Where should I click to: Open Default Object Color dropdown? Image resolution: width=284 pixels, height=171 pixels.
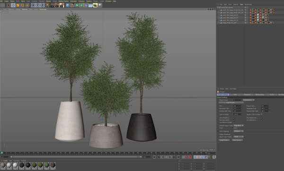click(x=239, y=126)
